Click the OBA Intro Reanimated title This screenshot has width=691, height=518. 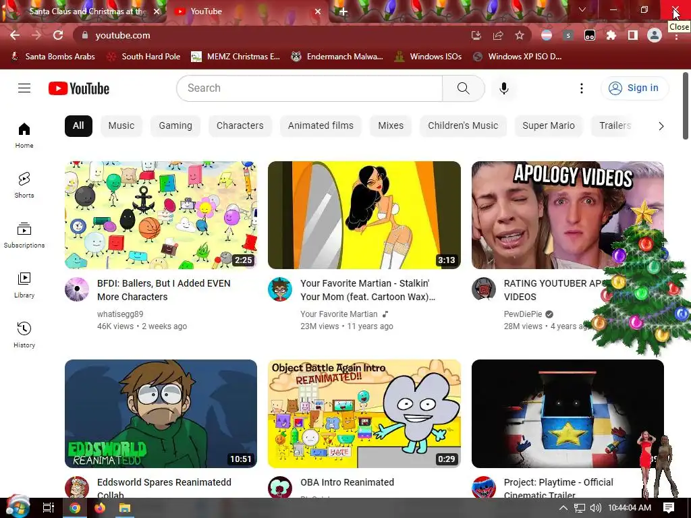(348, 482)
